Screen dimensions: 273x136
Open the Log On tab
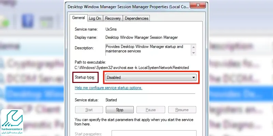[95, 18]
